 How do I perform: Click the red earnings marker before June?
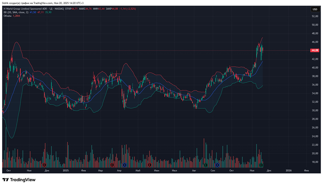coord(150,165)
